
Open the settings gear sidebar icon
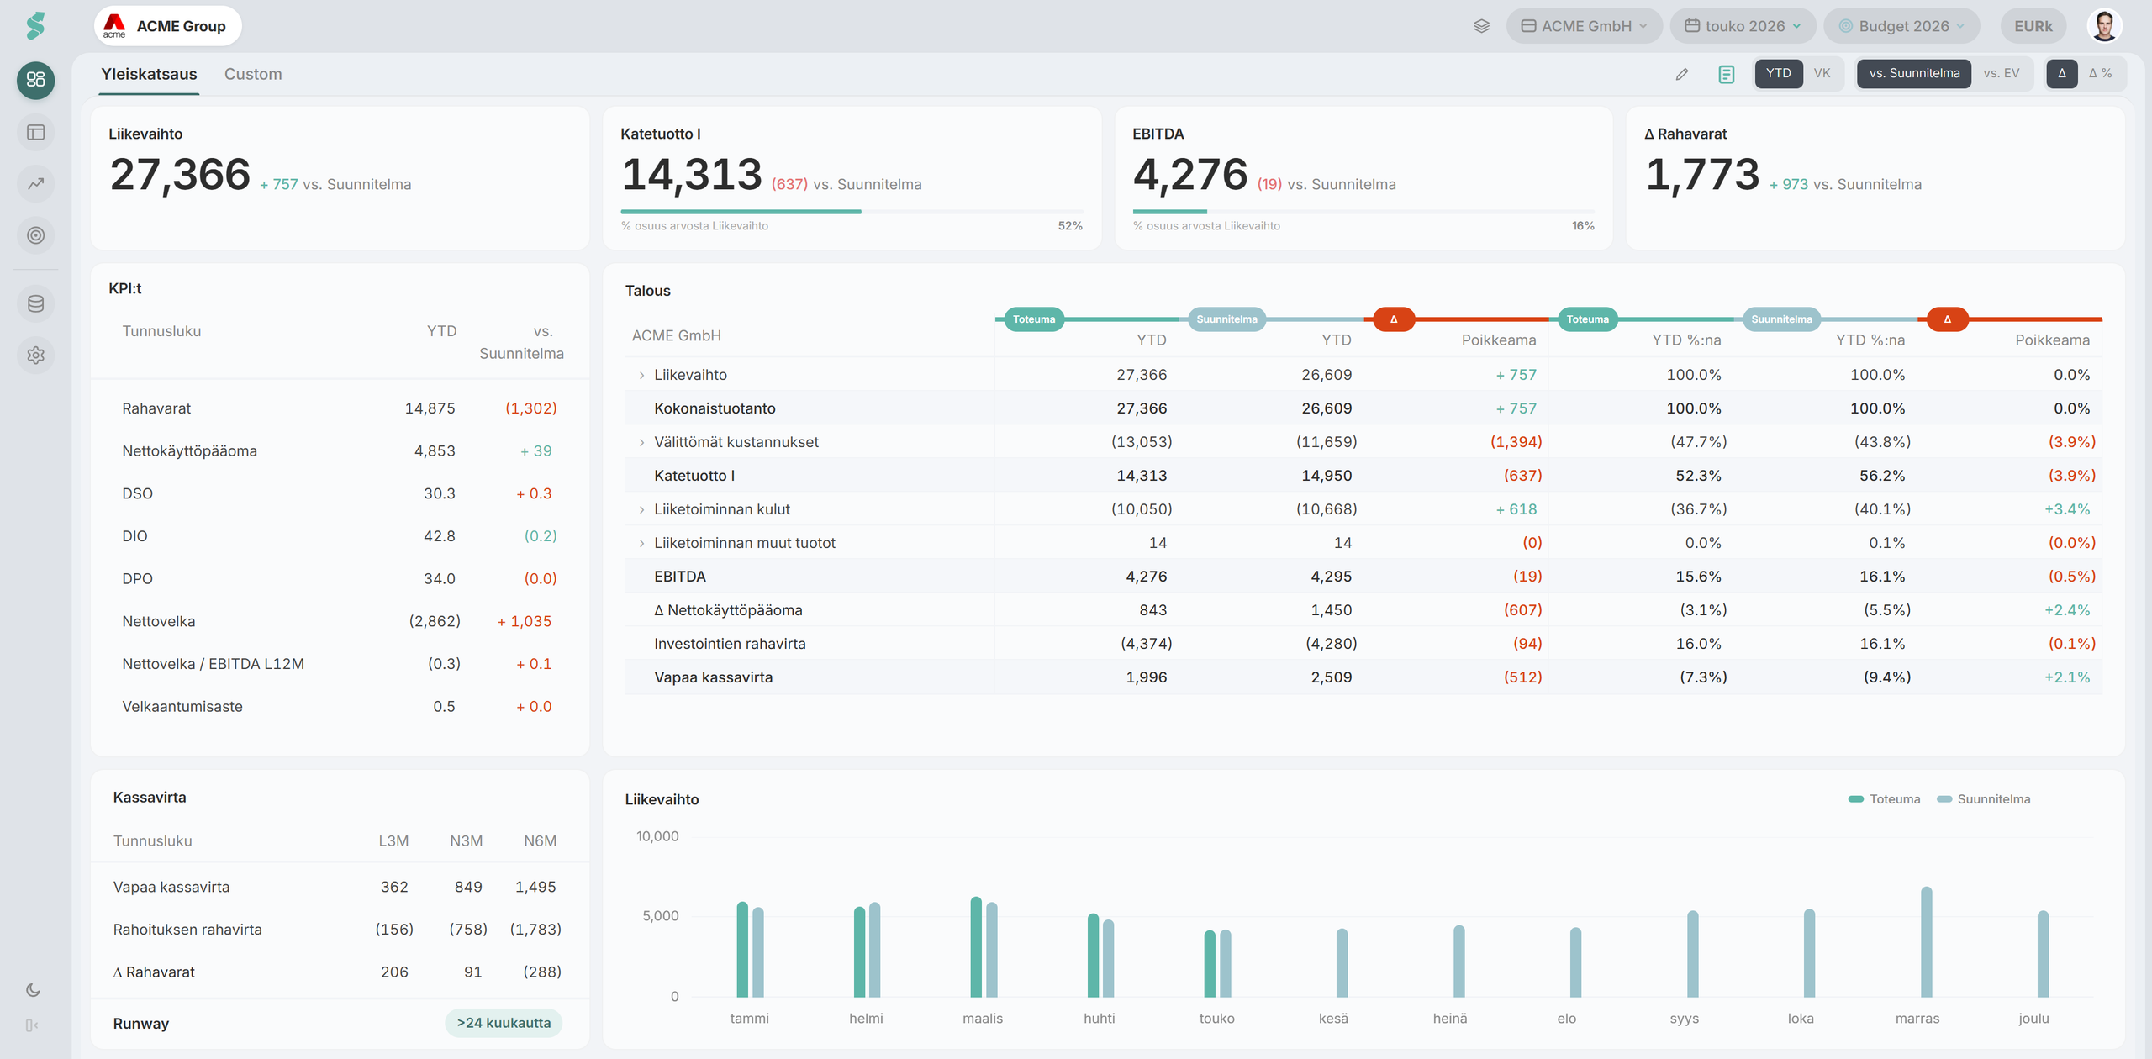[35, 355]
